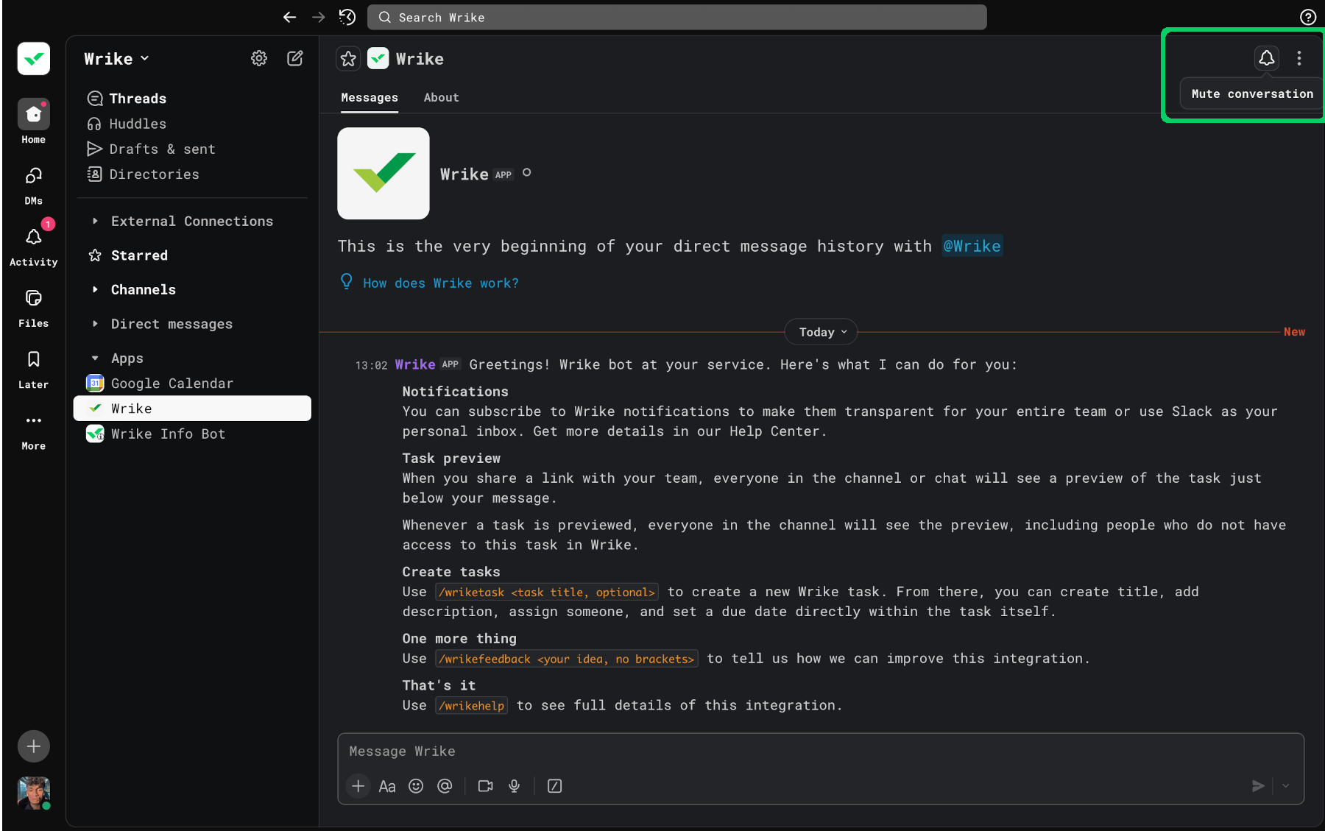1325x831 pixels.
Task: Click the Message Wrike input field
Action: (x=662, y=751)
